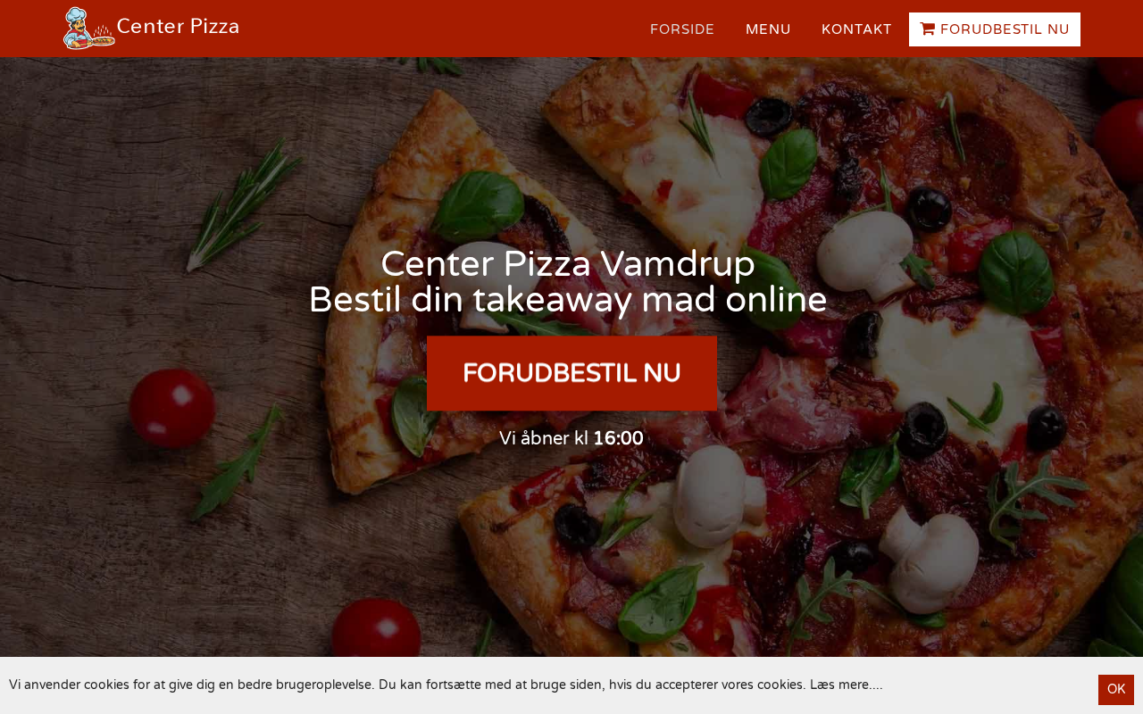The width and height of the screenshot is (1143, 714).
Task: Click the 'Vi åbner kl' text
Action: (x=544, y=438)
